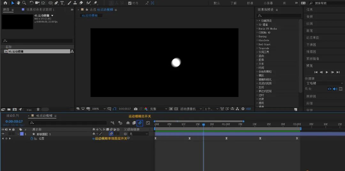Open composition mini-flowchart in timeline
Image resolution: width=345 pixels, height=171 pixels.
click(112, 123)
